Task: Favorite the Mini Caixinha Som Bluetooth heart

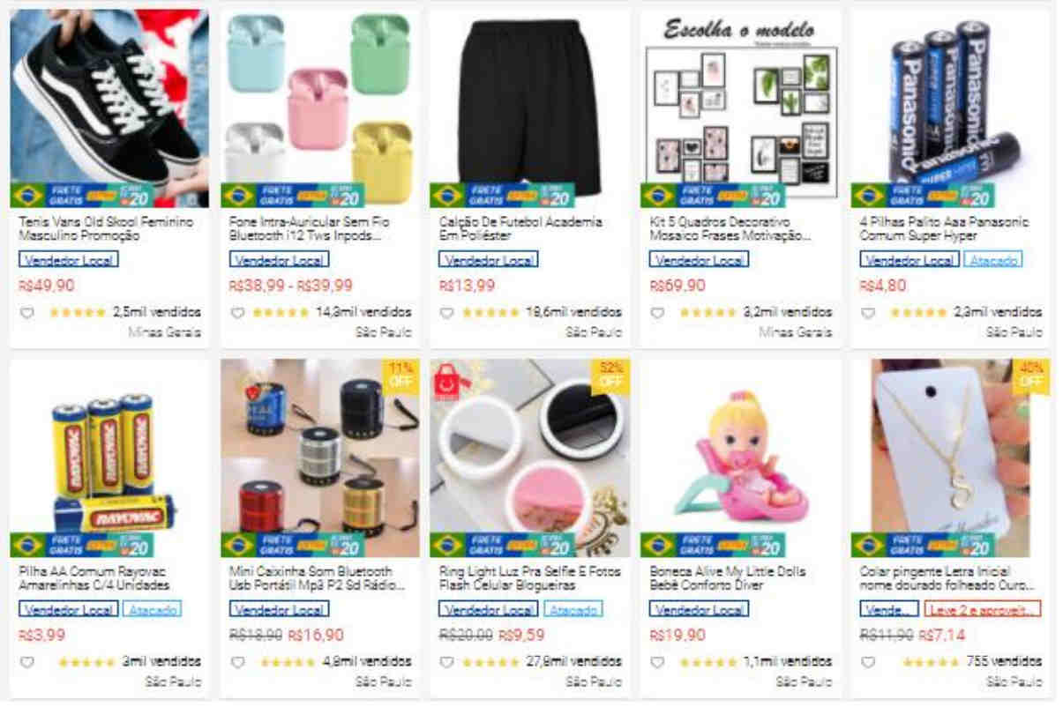Action: point(236,661)
